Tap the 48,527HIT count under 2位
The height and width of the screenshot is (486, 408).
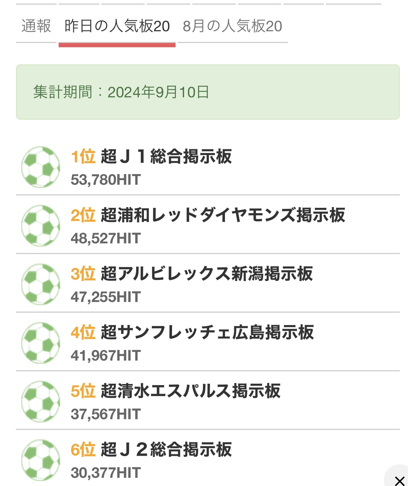click(x=106, y=238)
